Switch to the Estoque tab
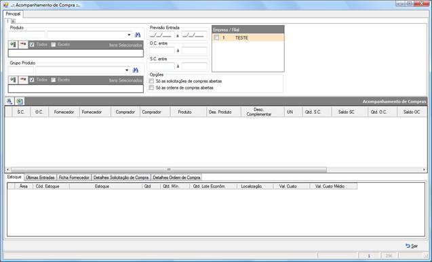Image resolution: width=432 pixels, height=262 pixels. click(14, 177)
